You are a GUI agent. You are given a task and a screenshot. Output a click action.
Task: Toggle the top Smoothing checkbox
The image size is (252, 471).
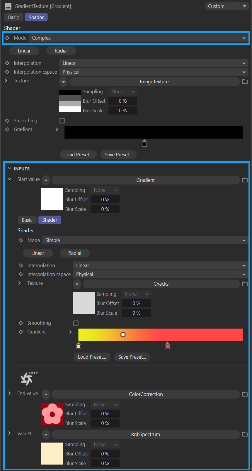click(x=62, y=121)
